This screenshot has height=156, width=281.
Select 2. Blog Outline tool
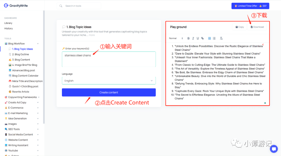tap(21, 54)
